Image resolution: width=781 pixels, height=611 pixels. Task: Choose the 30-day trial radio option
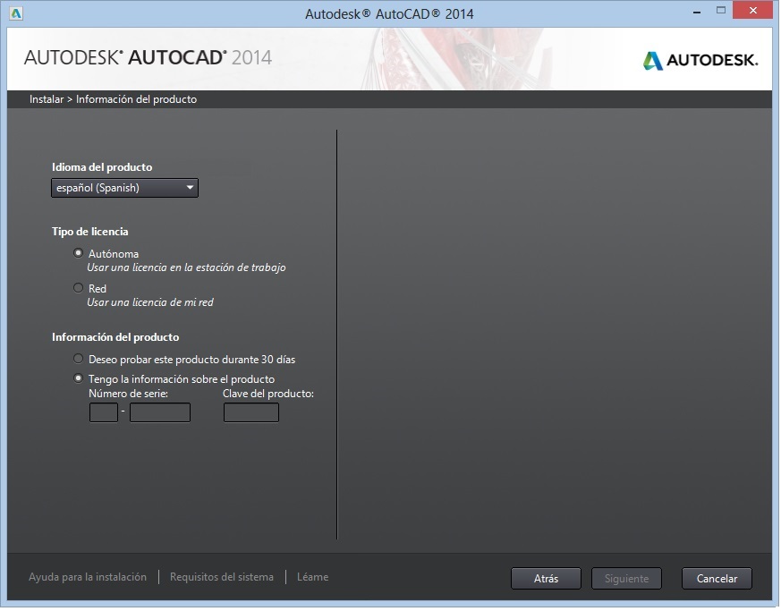pyautogui.click(x=78, y=359)
